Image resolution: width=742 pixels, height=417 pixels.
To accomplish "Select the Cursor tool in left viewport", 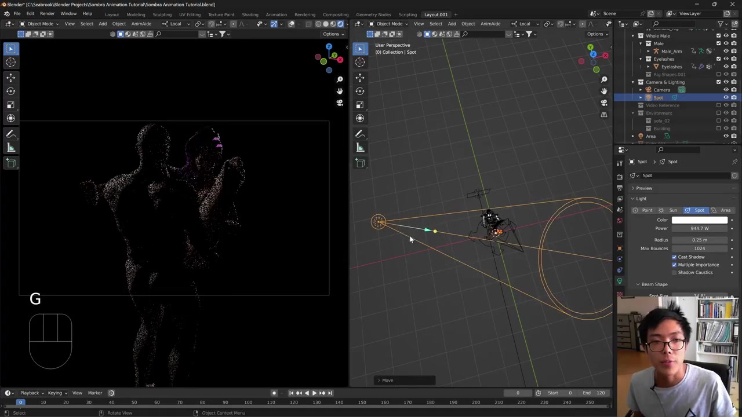I will point(10,63).
